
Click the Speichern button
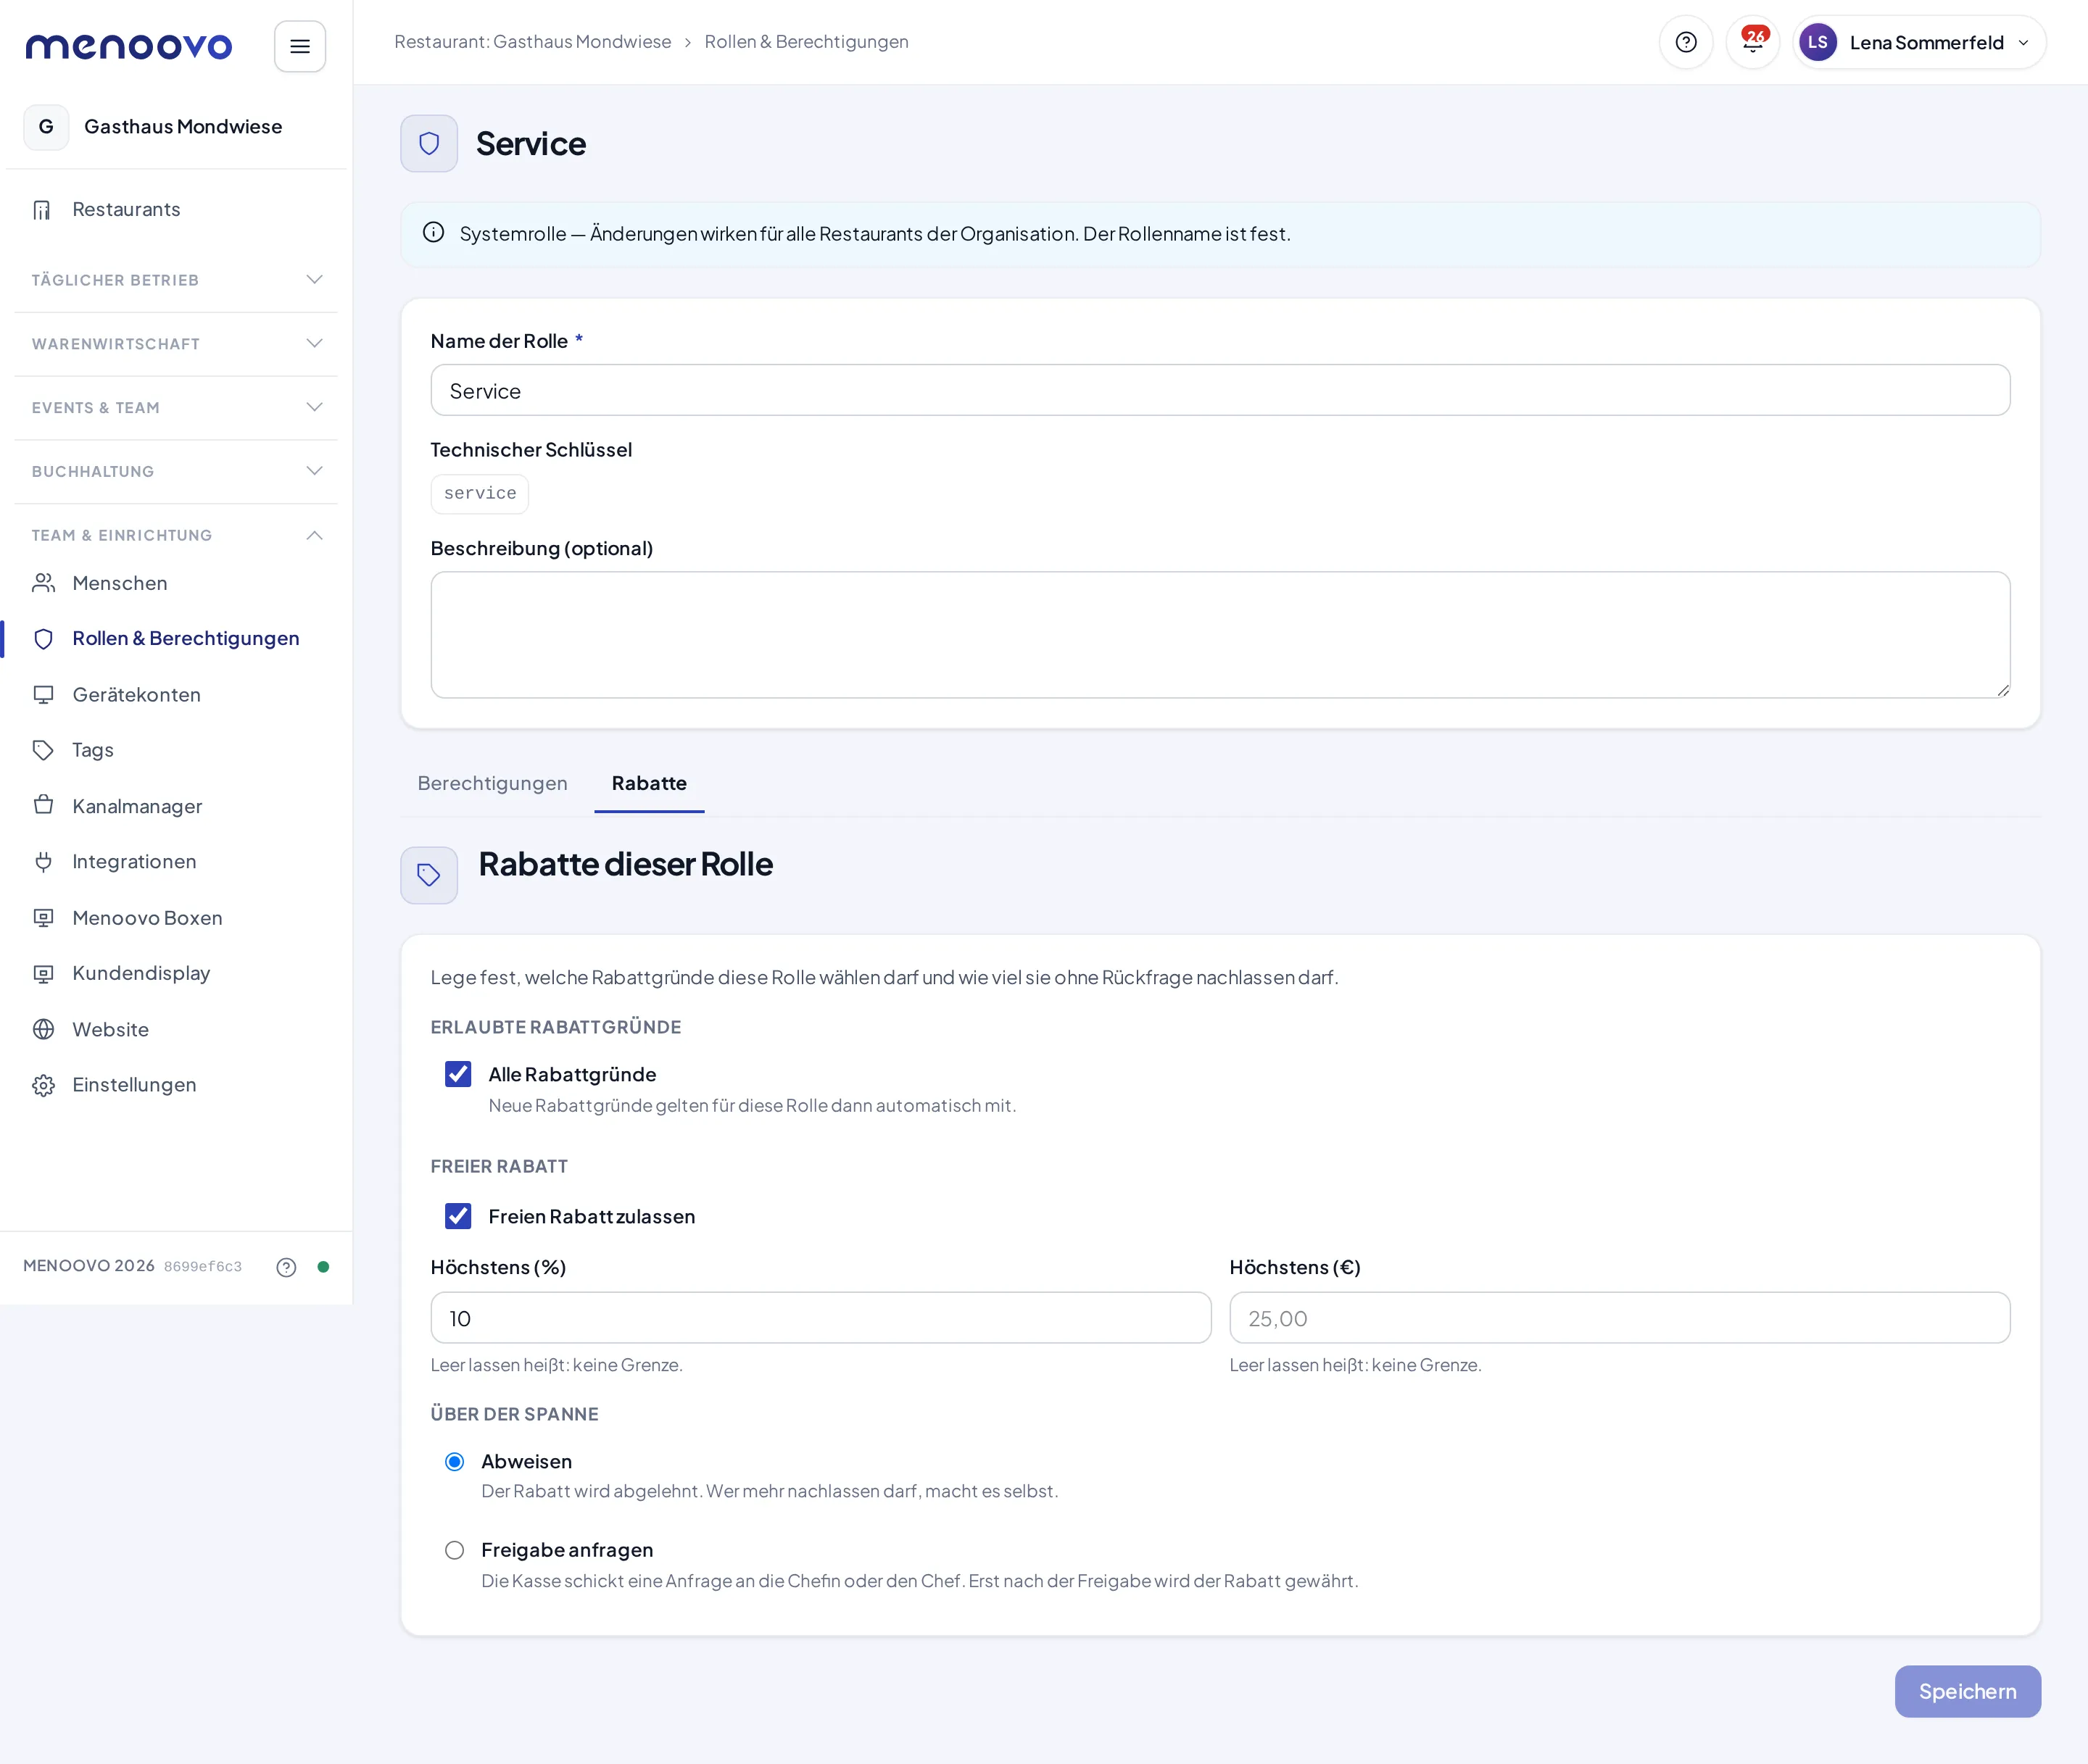point(1967,1691)
